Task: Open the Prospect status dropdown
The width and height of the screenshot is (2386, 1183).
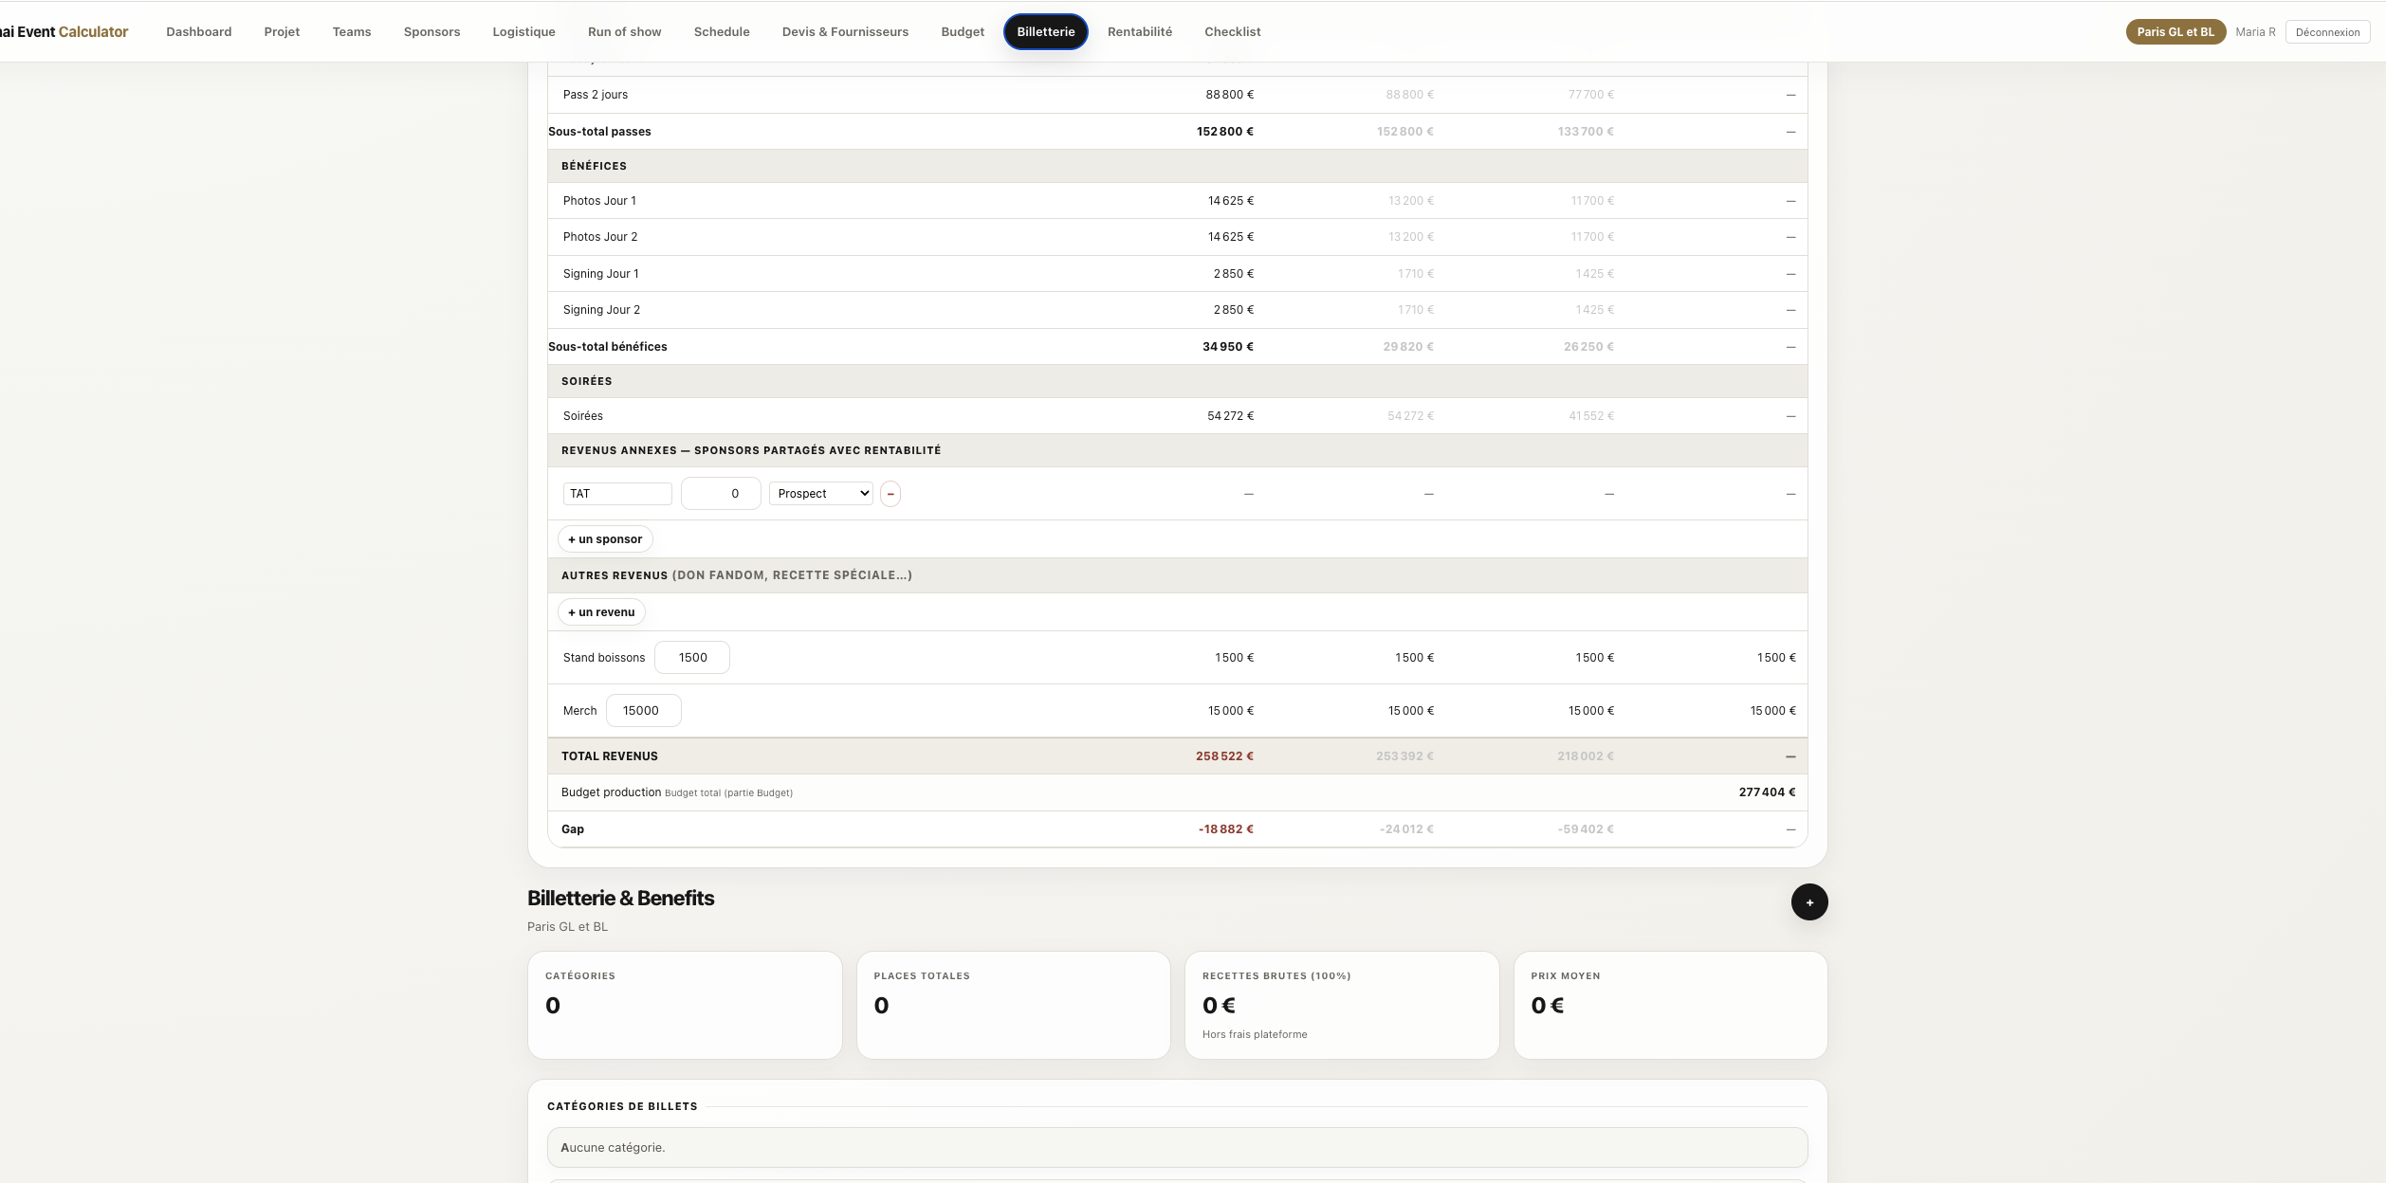Action: point(820,494)
